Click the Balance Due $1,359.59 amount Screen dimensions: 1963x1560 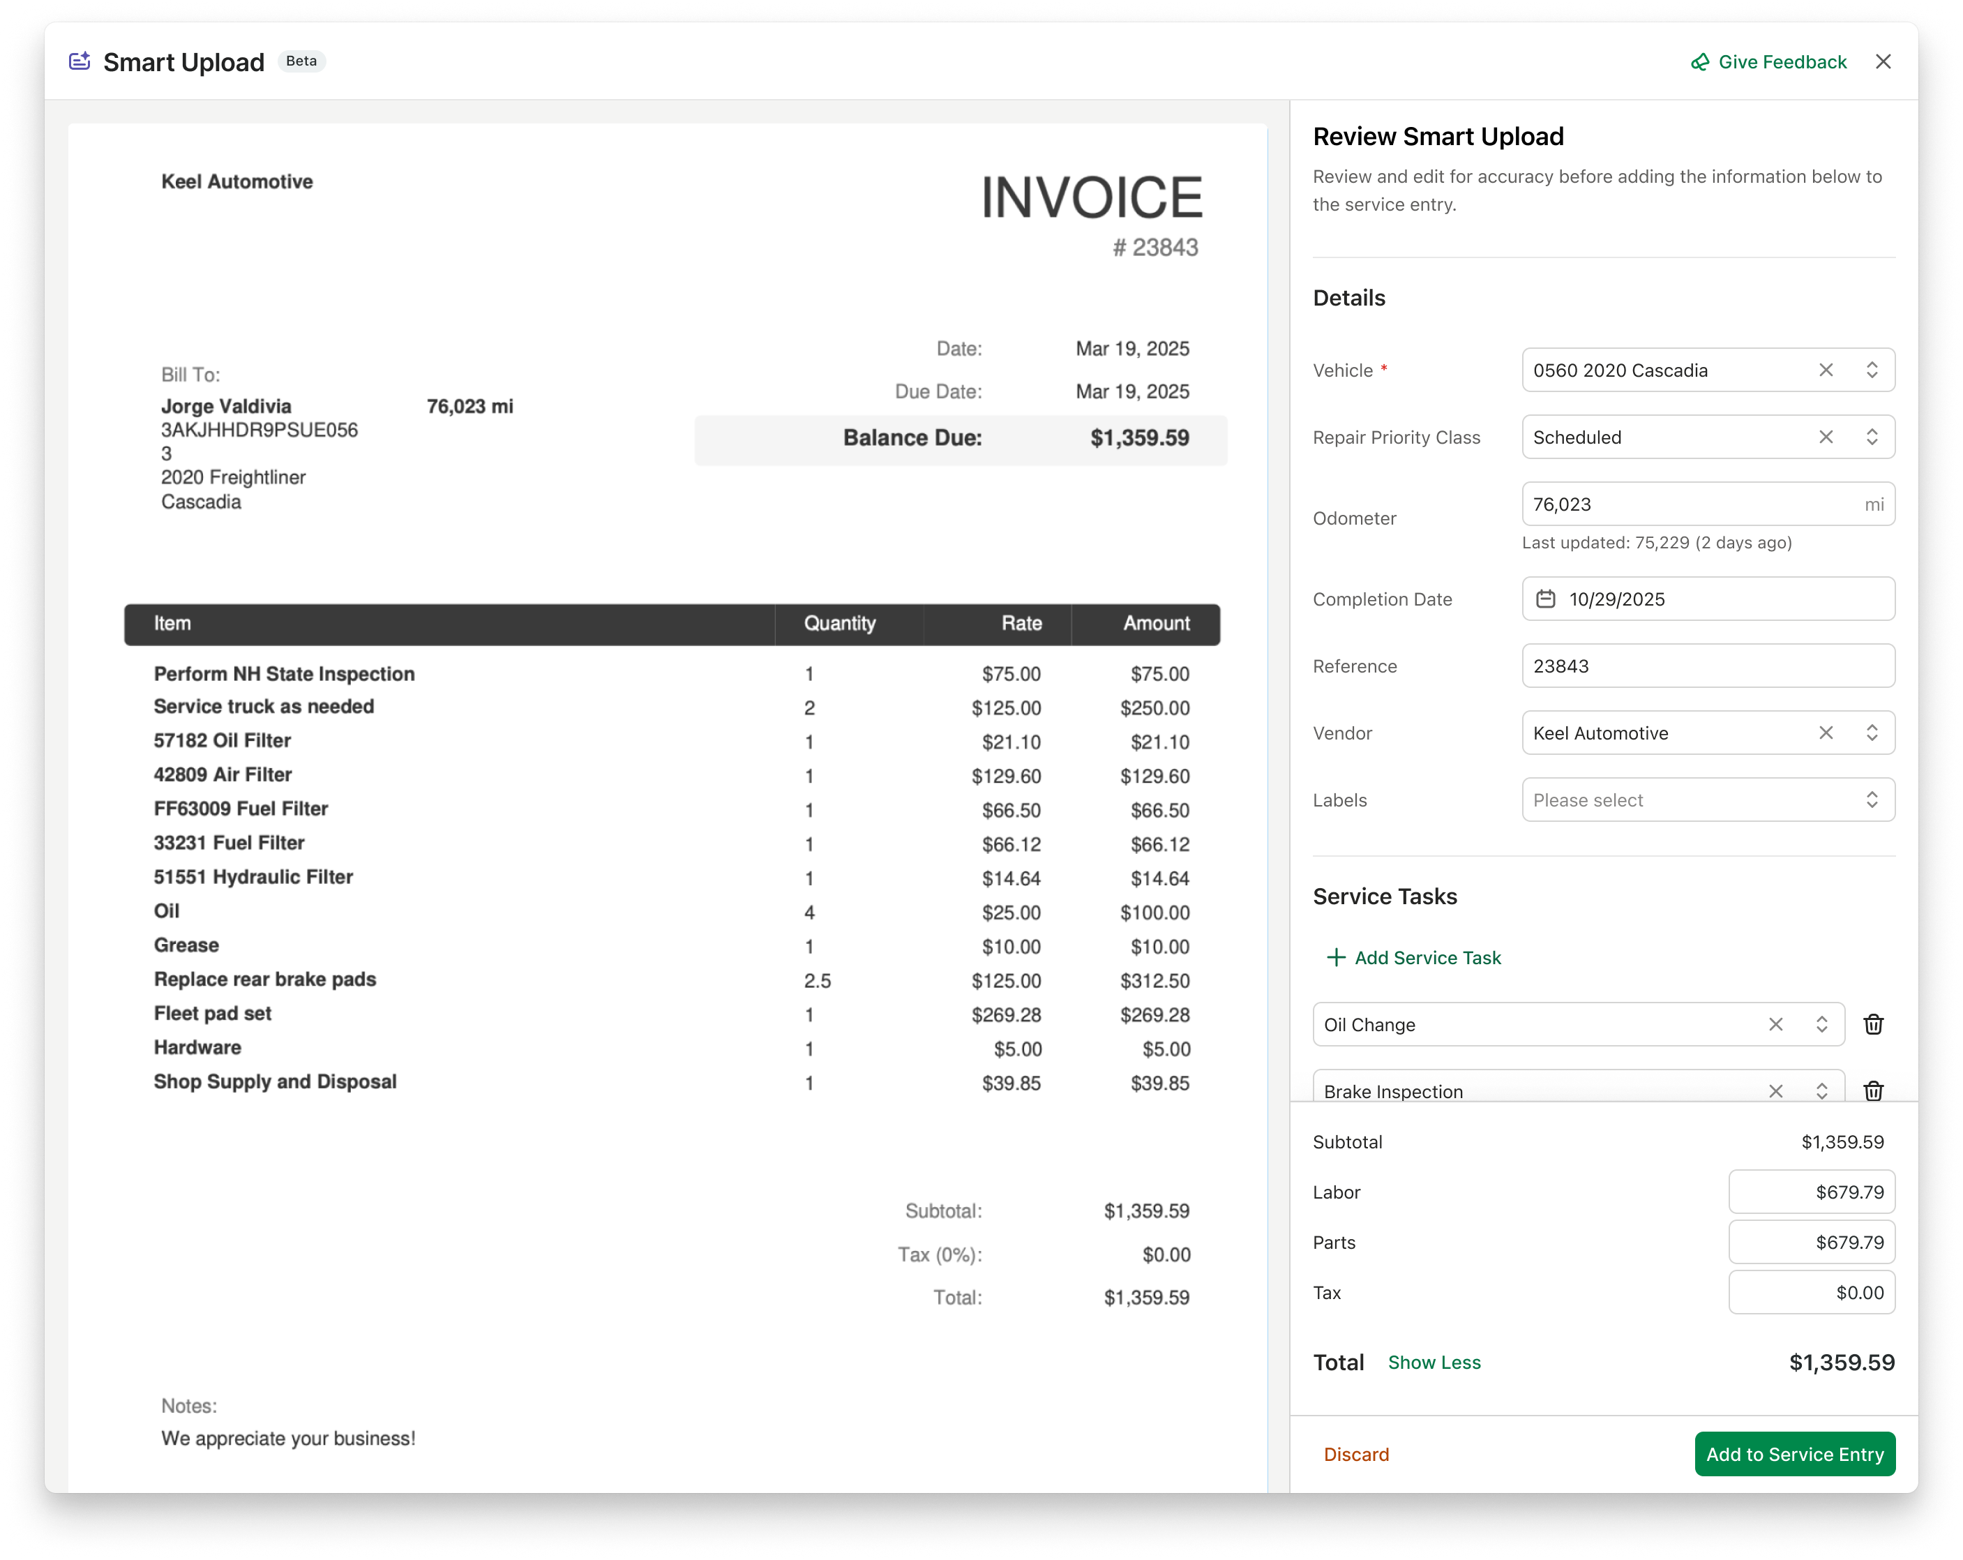tap(1139, 438)
